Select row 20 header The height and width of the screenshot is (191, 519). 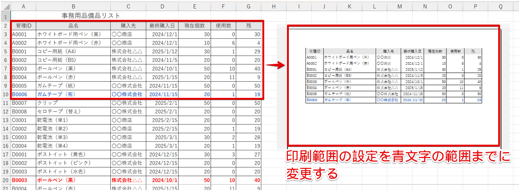pos(5,180)
